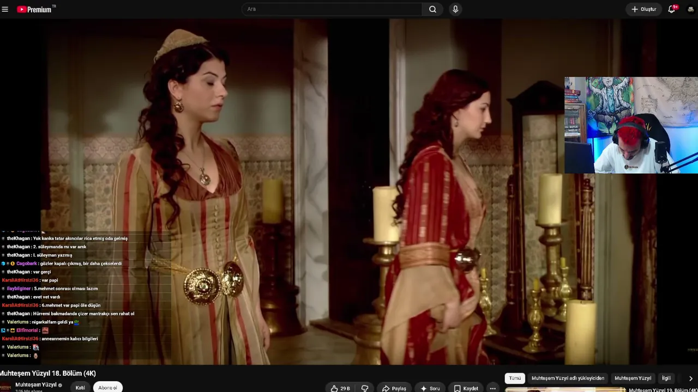698x392 pixels.
Task: Share the video via Paylaş
Action: coord(394,388)
